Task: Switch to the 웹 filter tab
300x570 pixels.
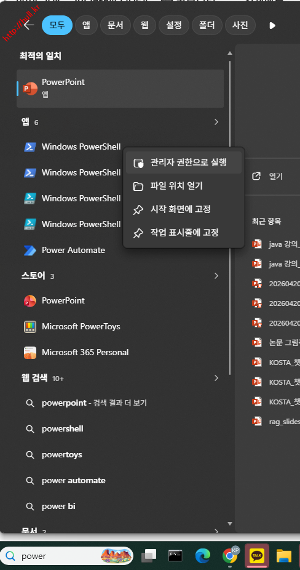Action: click(x=144, y=25)
